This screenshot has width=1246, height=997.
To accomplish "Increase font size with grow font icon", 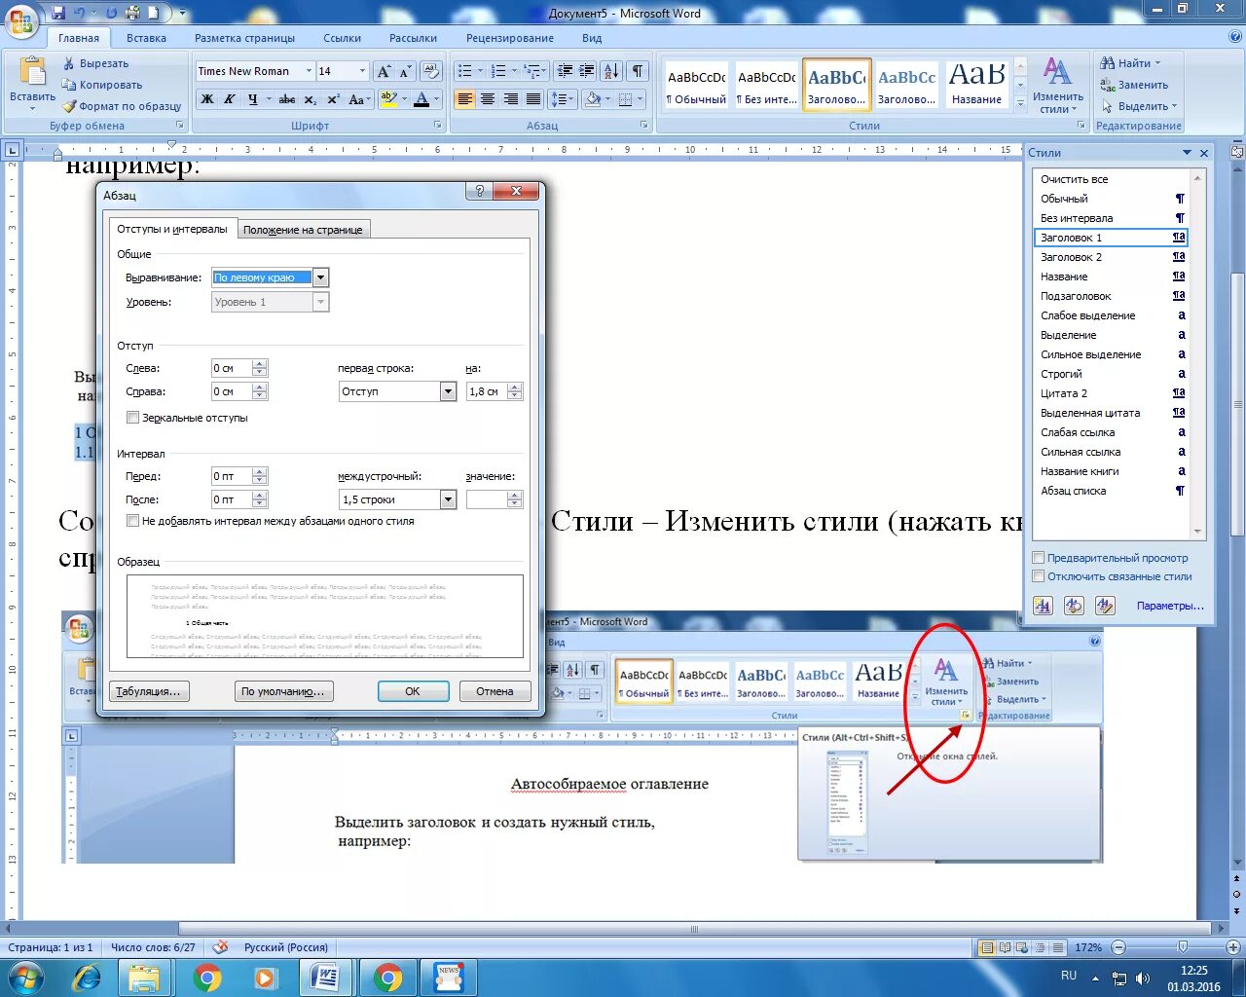I will (x=384, y=71).
